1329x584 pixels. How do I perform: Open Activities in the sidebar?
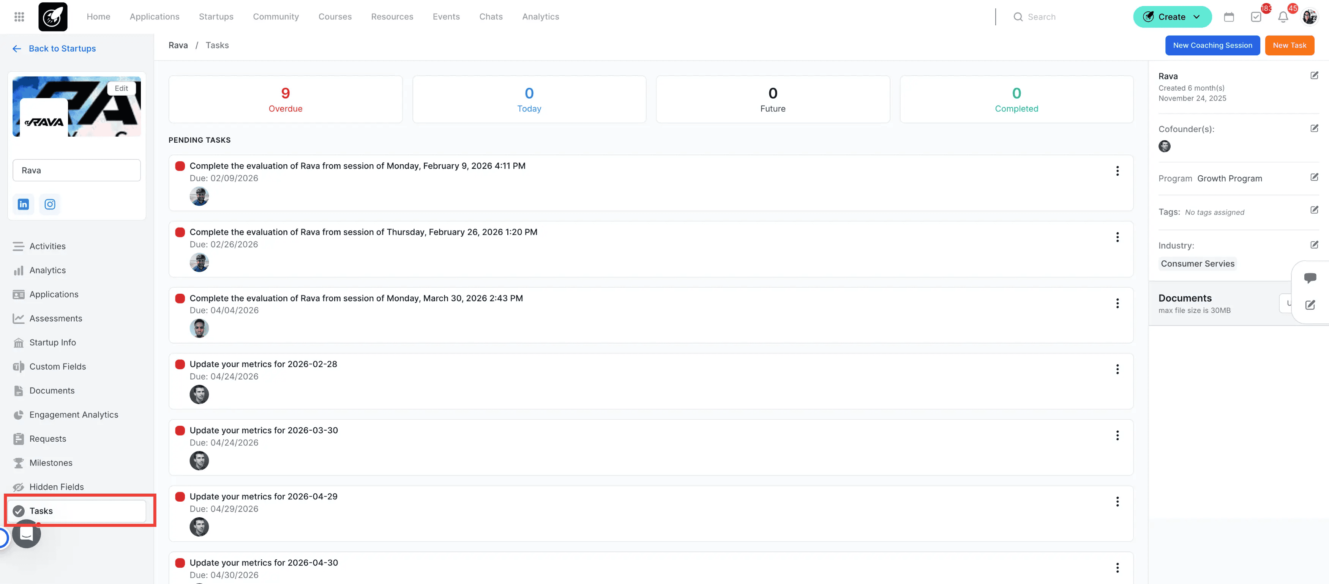coord(76,246)
